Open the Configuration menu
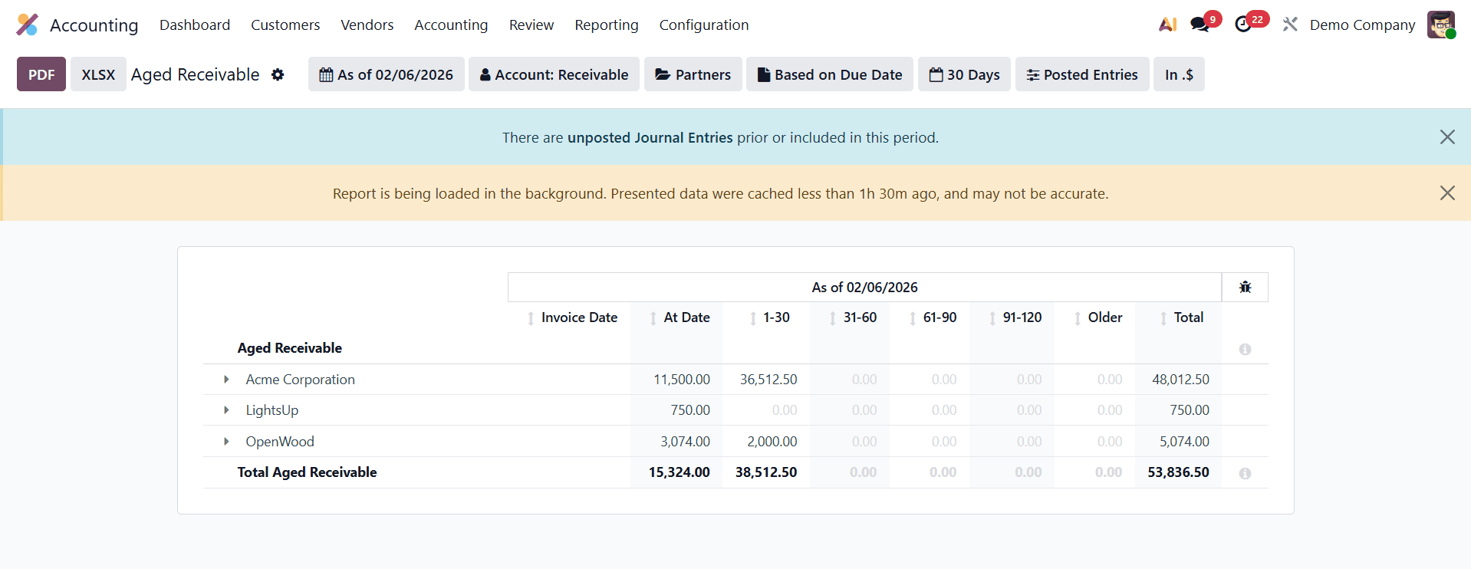 coord(703,25)
